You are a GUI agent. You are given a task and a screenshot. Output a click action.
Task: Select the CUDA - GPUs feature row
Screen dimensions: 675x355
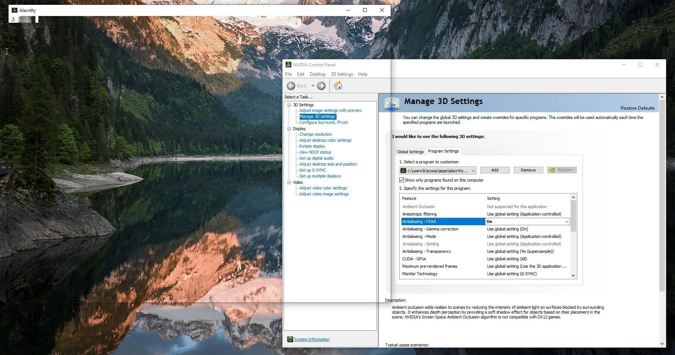485,259
